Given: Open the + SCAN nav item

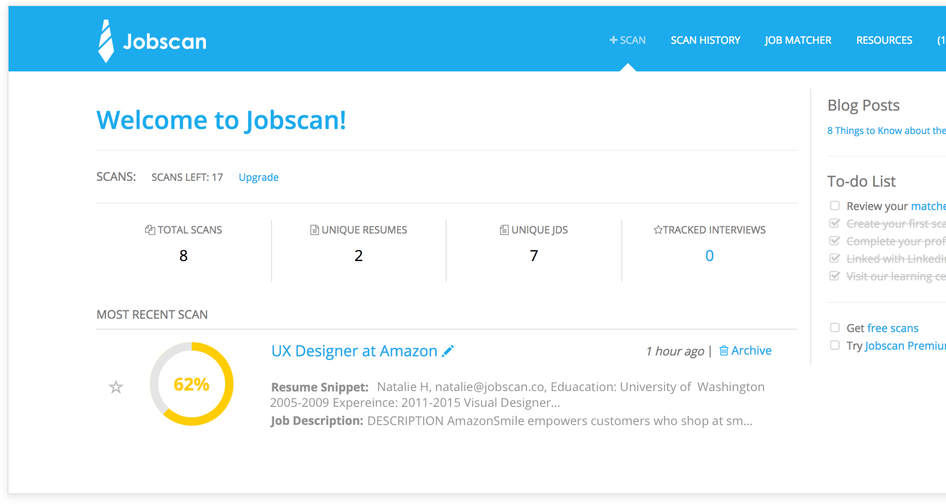Looking at the screenshot, I should click(x=627, y=40).
